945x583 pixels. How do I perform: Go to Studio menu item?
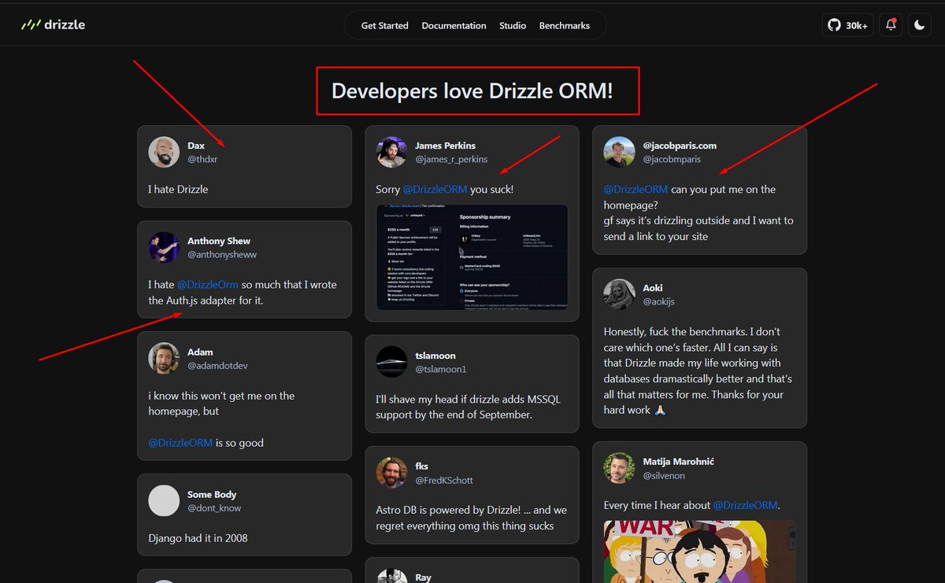tap(513, 25)
